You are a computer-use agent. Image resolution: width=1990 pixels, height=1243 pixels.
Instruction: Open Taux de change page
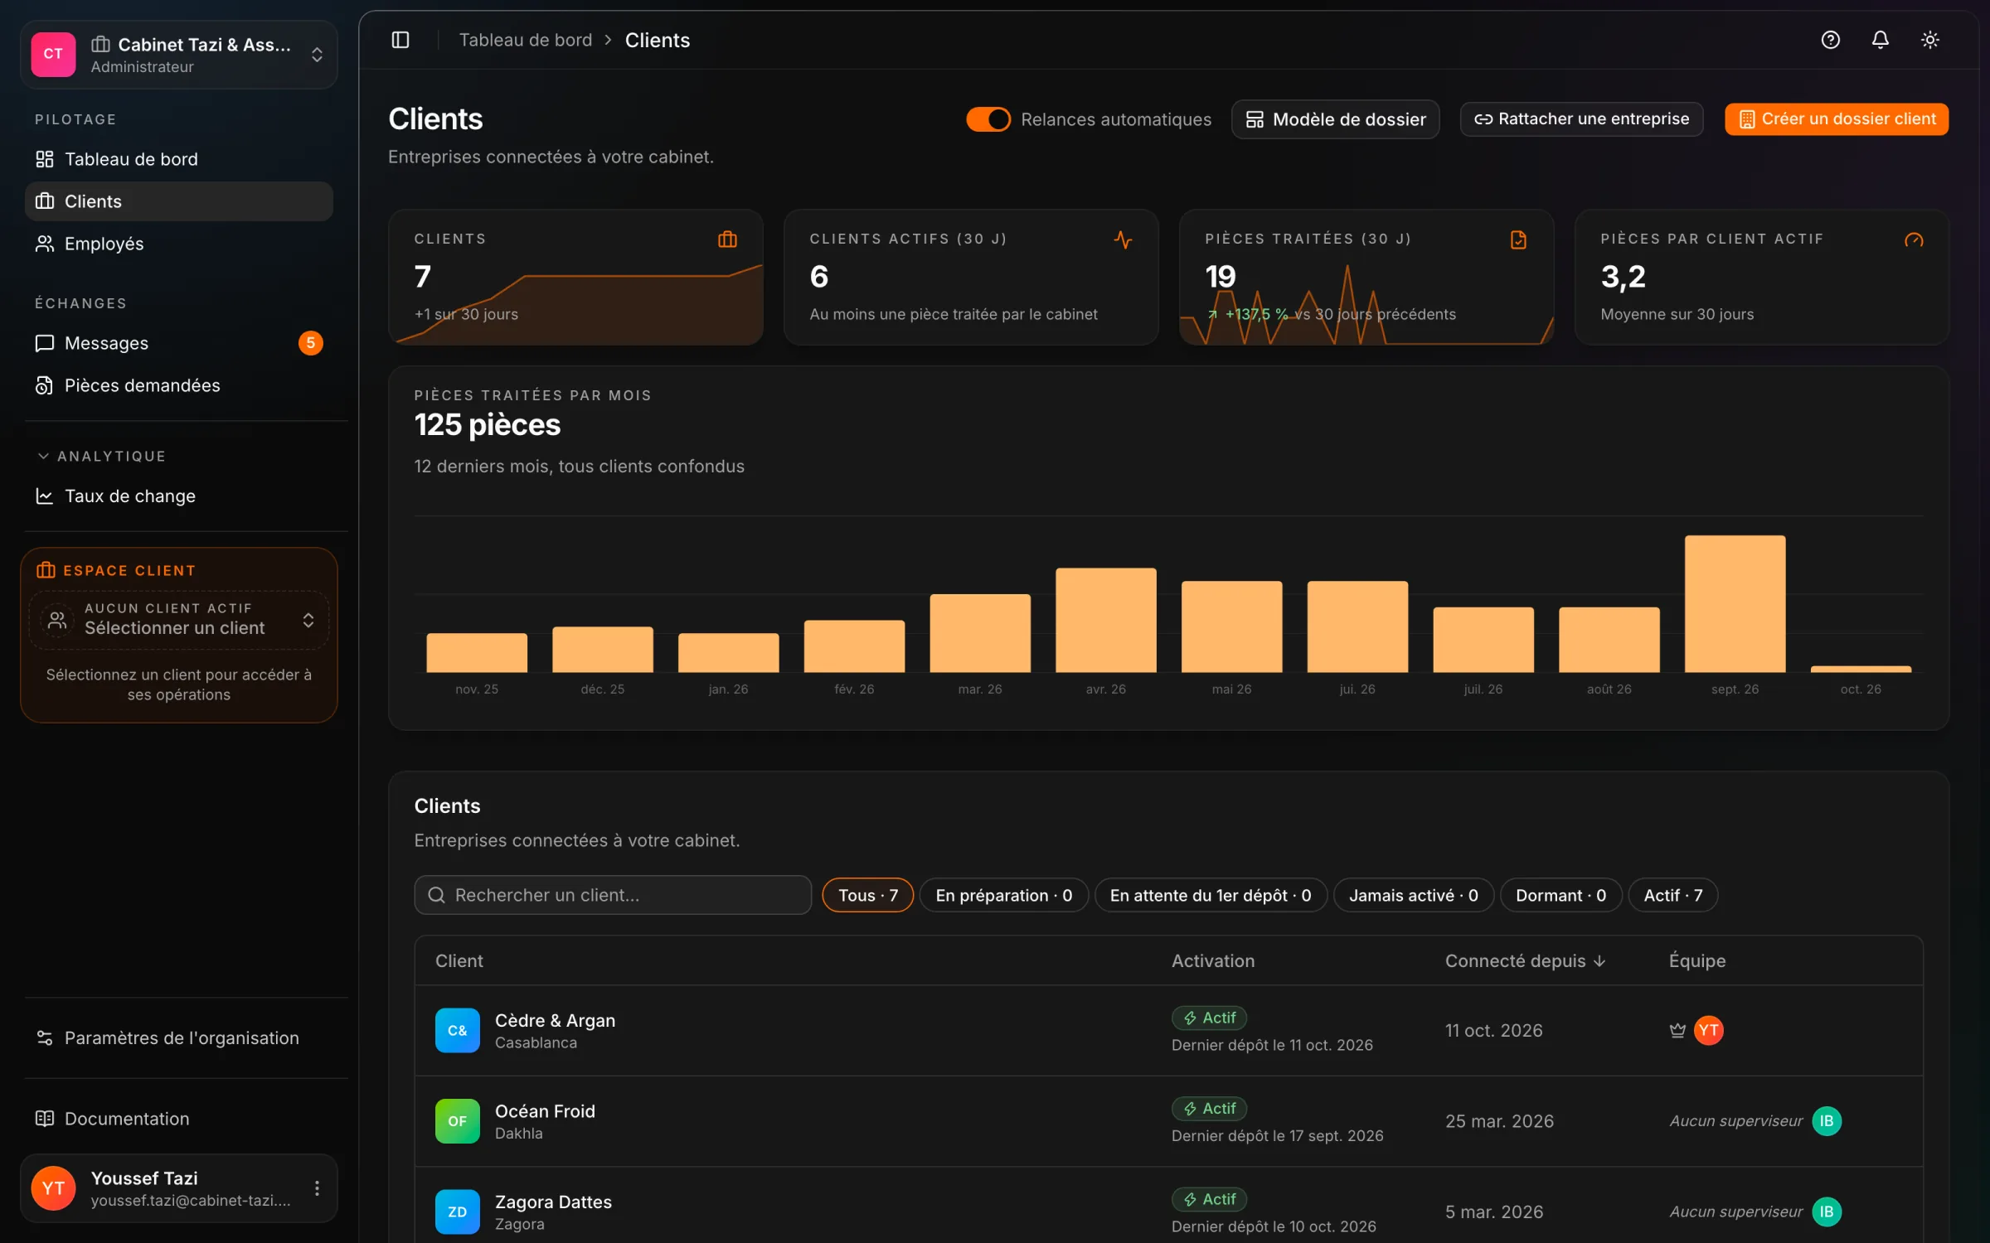coord(179,496)
